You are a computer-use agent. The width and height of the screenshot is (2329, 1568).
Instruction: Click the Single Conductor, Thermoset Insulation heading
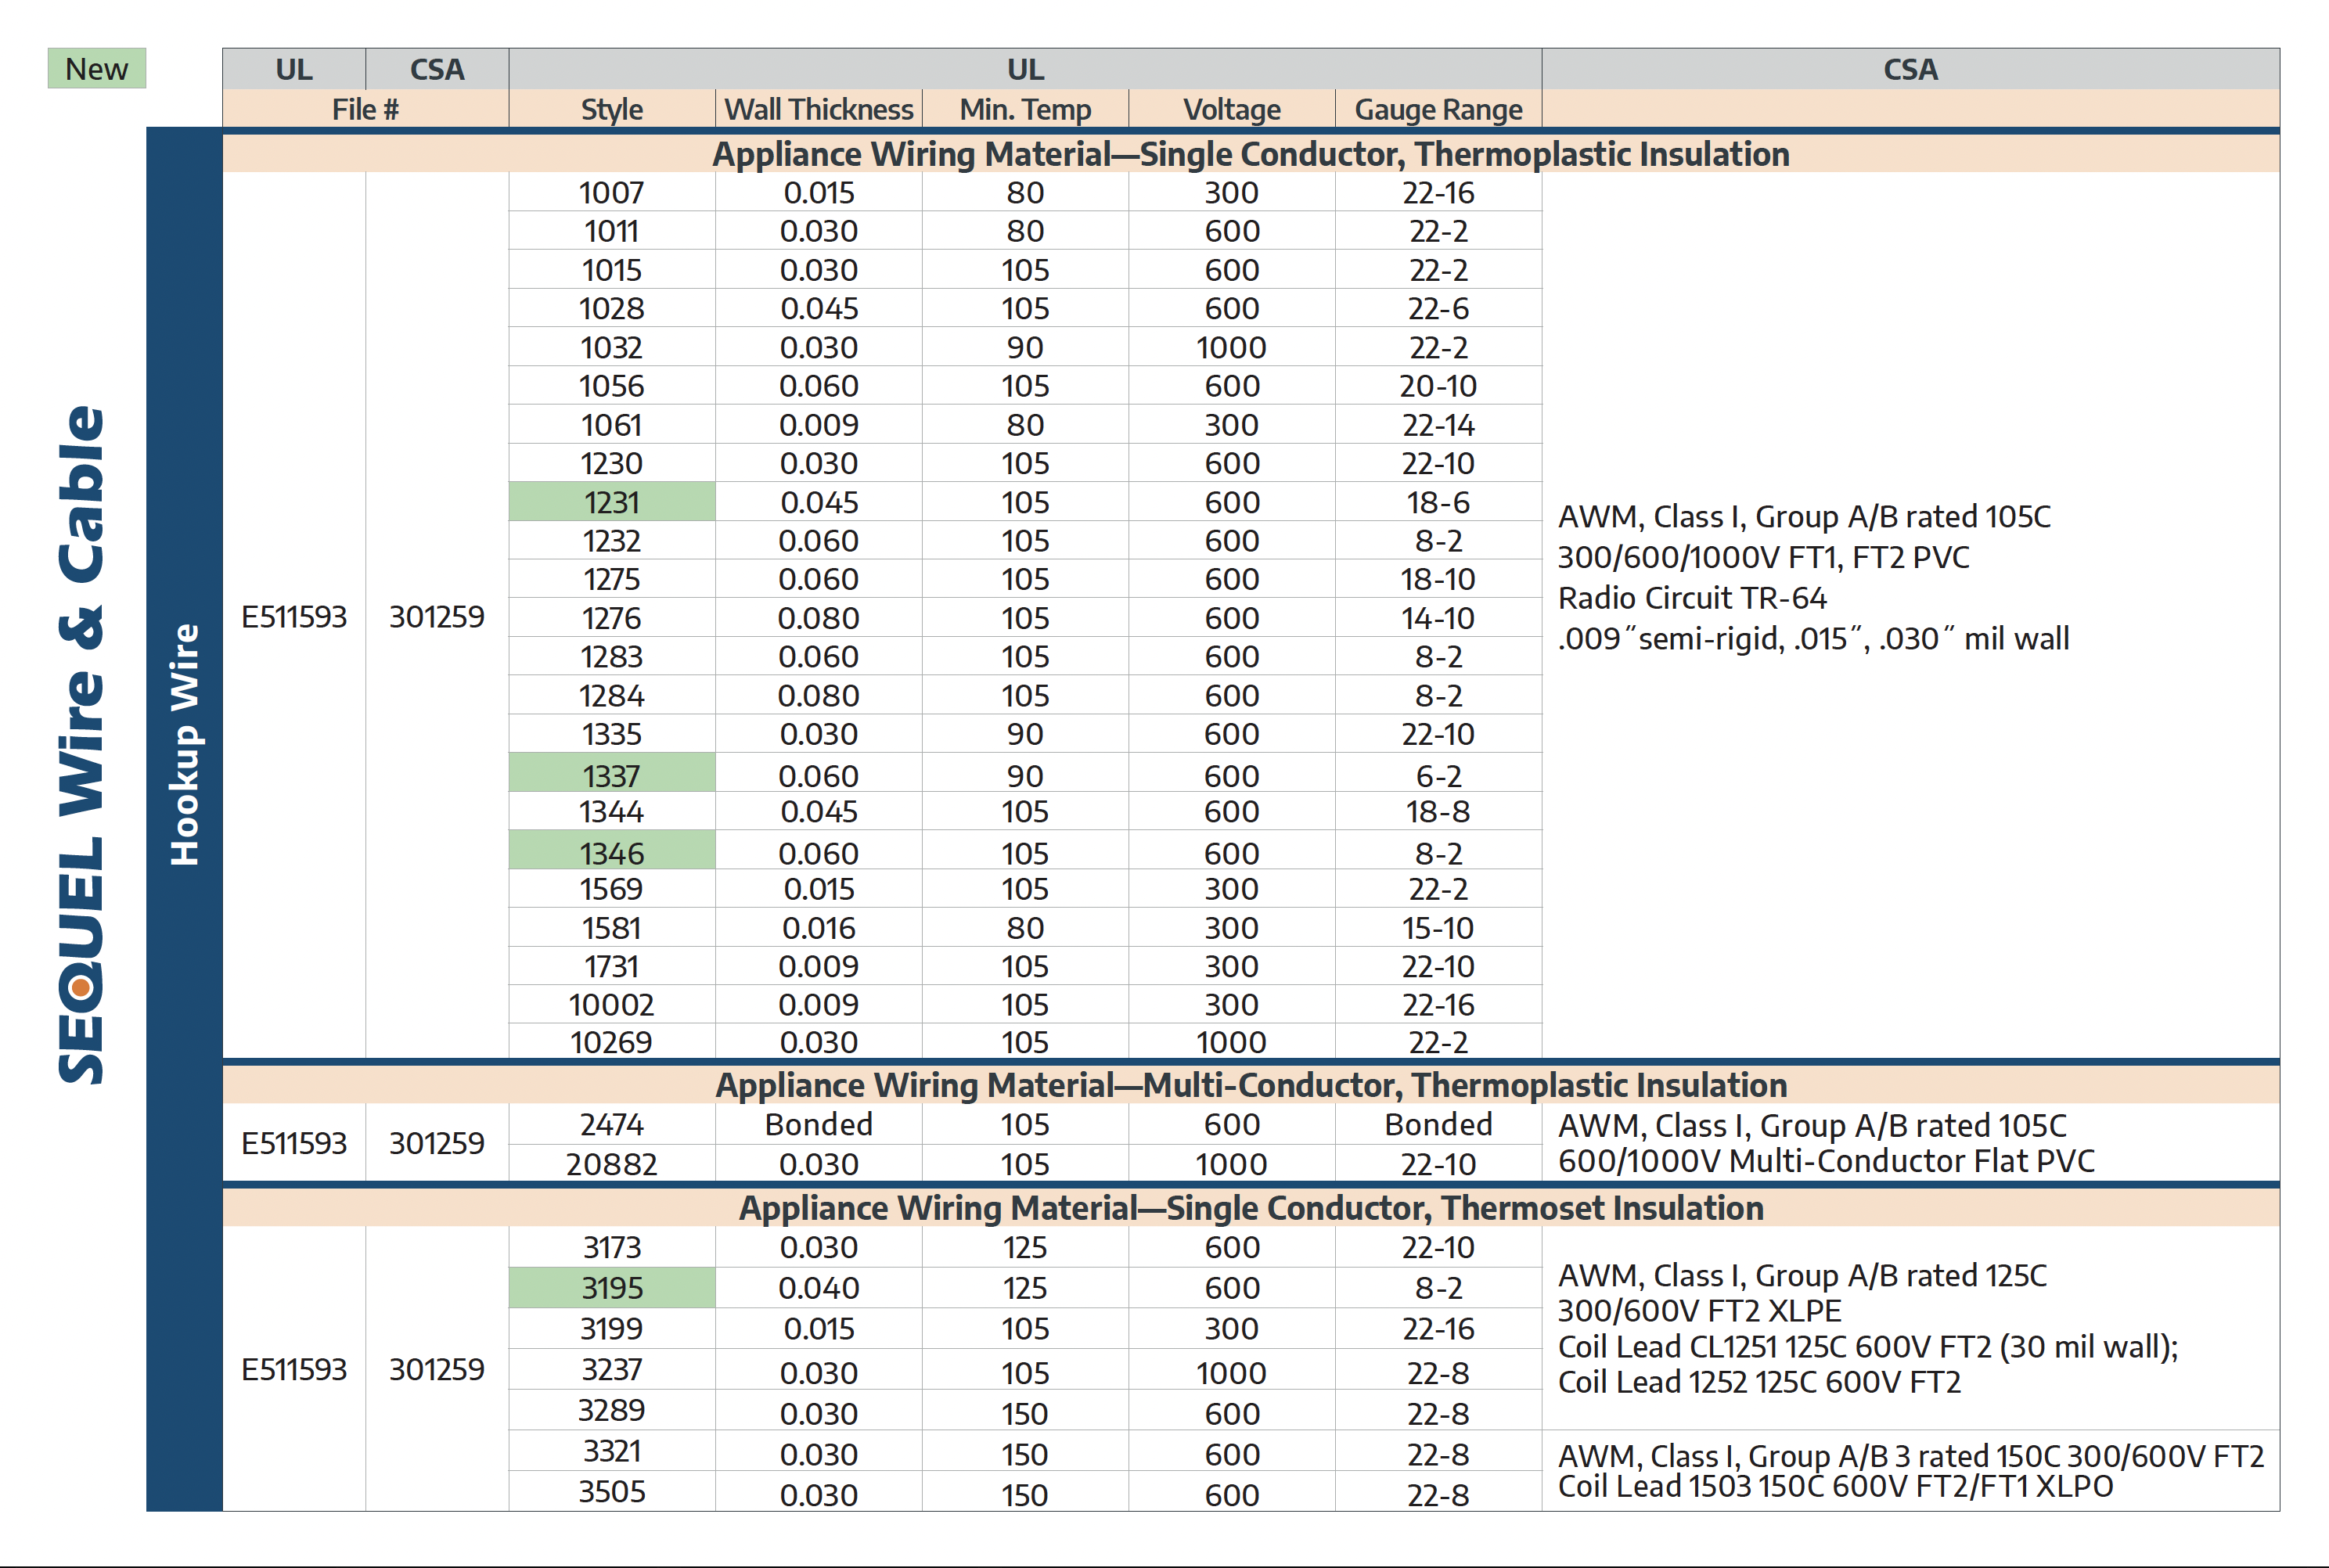(1250, 1208)
